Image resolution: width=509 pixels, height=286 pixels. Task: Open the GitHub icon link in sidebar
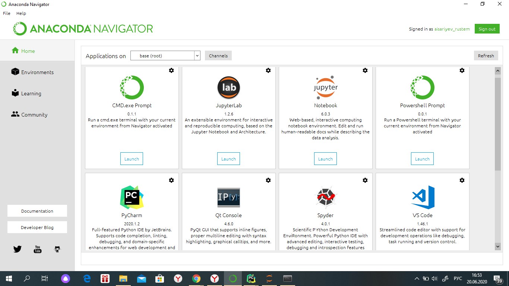[57, 249]
